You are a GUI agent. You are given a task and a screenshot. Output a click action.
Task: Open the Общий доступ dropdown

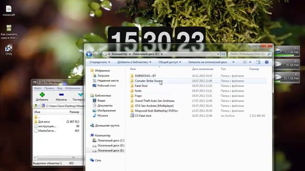(x=170, y=62)
